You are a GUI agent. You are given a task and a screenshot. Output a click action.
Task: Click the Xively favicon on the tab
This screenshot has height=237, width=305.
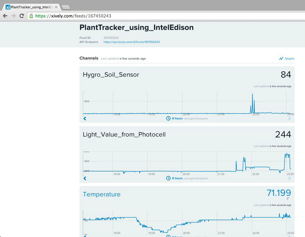tap(8, 7)
